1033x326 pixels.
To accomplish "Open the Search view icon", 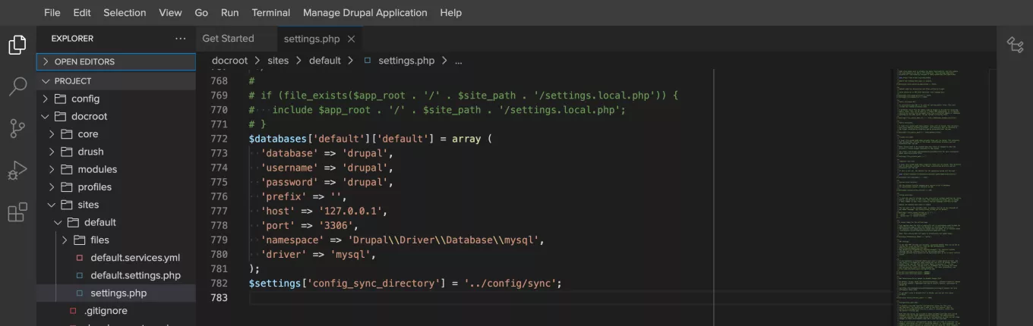I will pyautogui.click(x=17, y=86).
